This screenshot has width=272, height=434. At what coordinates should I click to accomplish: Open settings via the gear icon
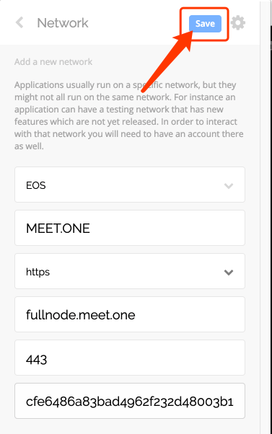[238, 23]
